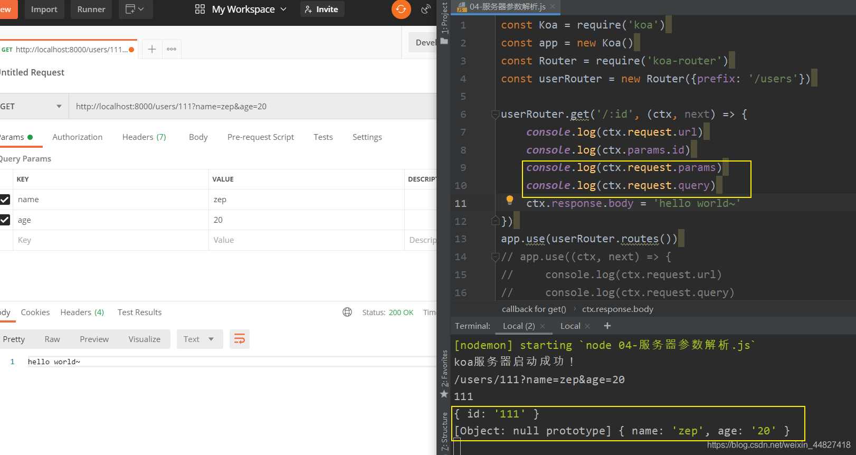
Task: Select the Local terminal tab
Action: [x=570, y=326]
